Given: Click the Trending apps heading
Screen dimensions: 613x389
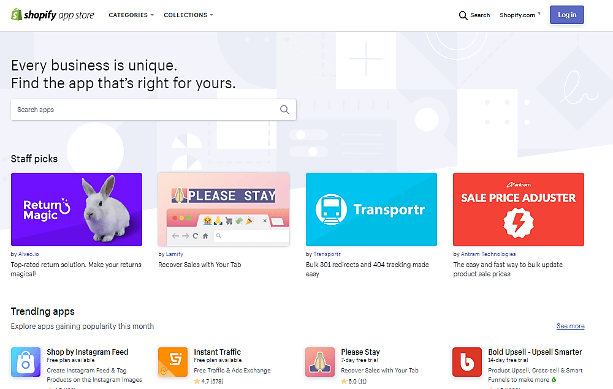Looking at the screenshot, I should 43,311.
